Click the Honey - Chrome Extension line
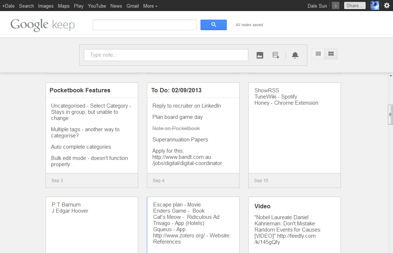393x253 pixels. pos(286,103)
